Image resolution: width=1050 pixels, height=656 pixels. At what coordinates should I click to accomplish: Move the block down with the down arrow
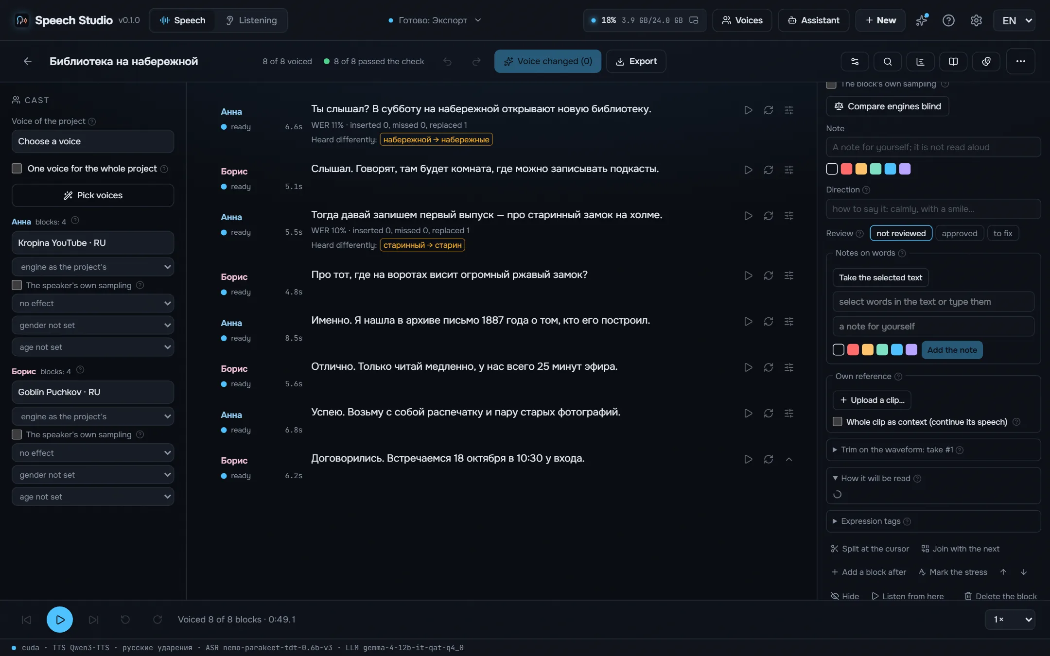coord(1023,572)
